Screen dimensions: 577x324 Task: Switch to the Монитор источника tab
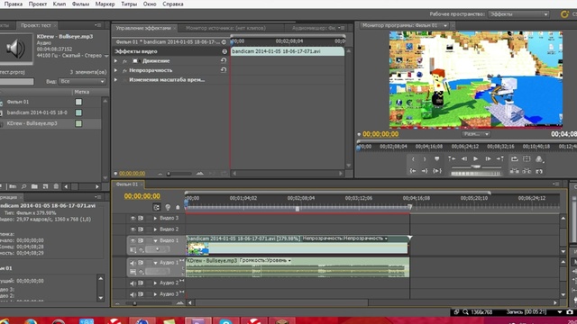coord(225,28)
